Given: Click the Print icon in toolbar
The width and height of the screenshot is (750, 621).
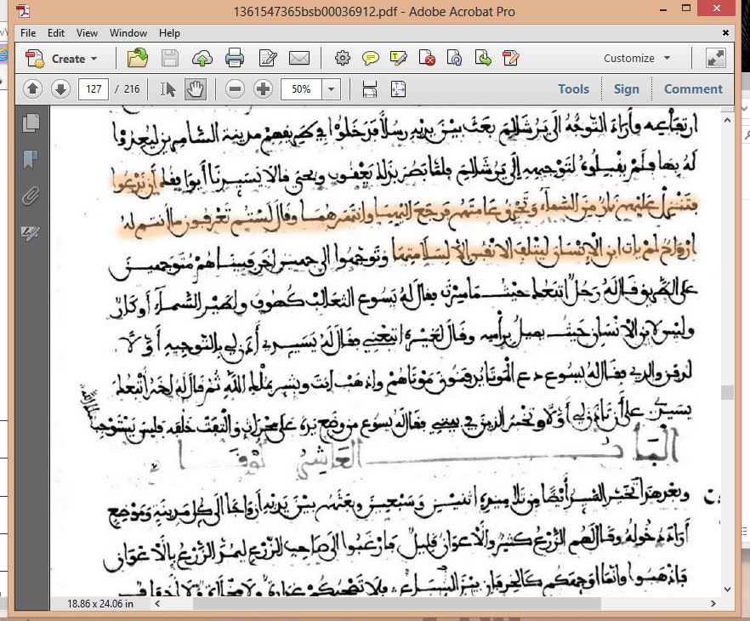Looking at the screenshot, I should 235,59.
